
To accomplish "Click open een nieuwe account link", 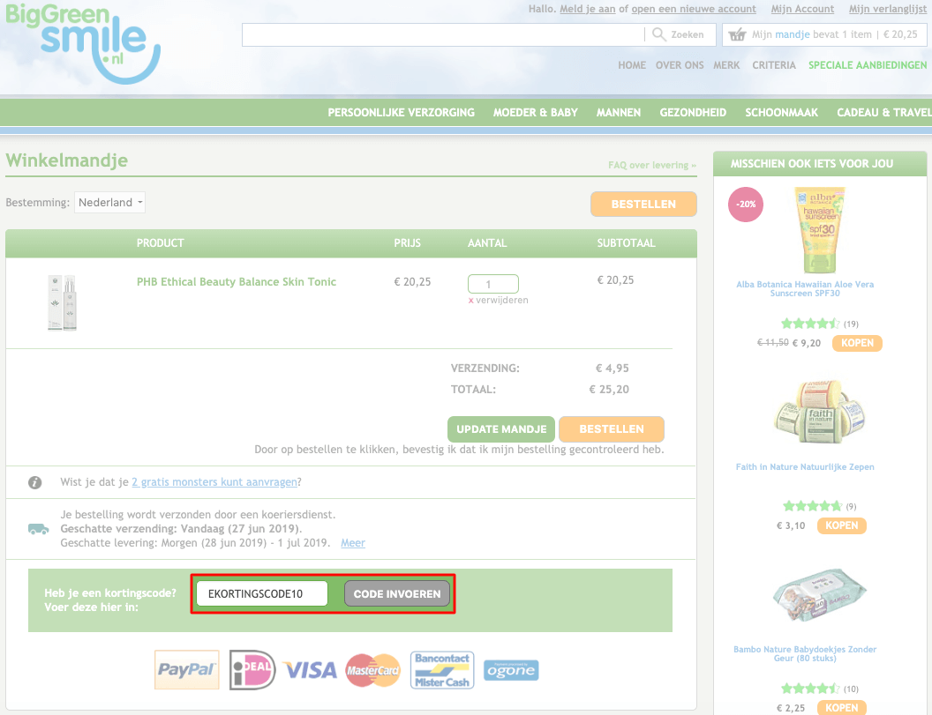I will pos(694,9).
